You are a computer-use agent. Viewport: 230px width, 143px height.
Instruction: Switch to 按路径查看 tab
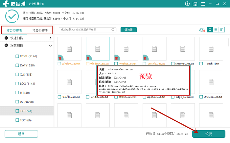[x=40, y=30]
